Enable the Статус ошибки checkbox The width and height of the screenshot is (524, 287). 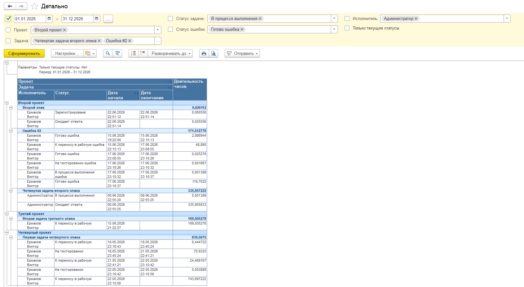171,29
